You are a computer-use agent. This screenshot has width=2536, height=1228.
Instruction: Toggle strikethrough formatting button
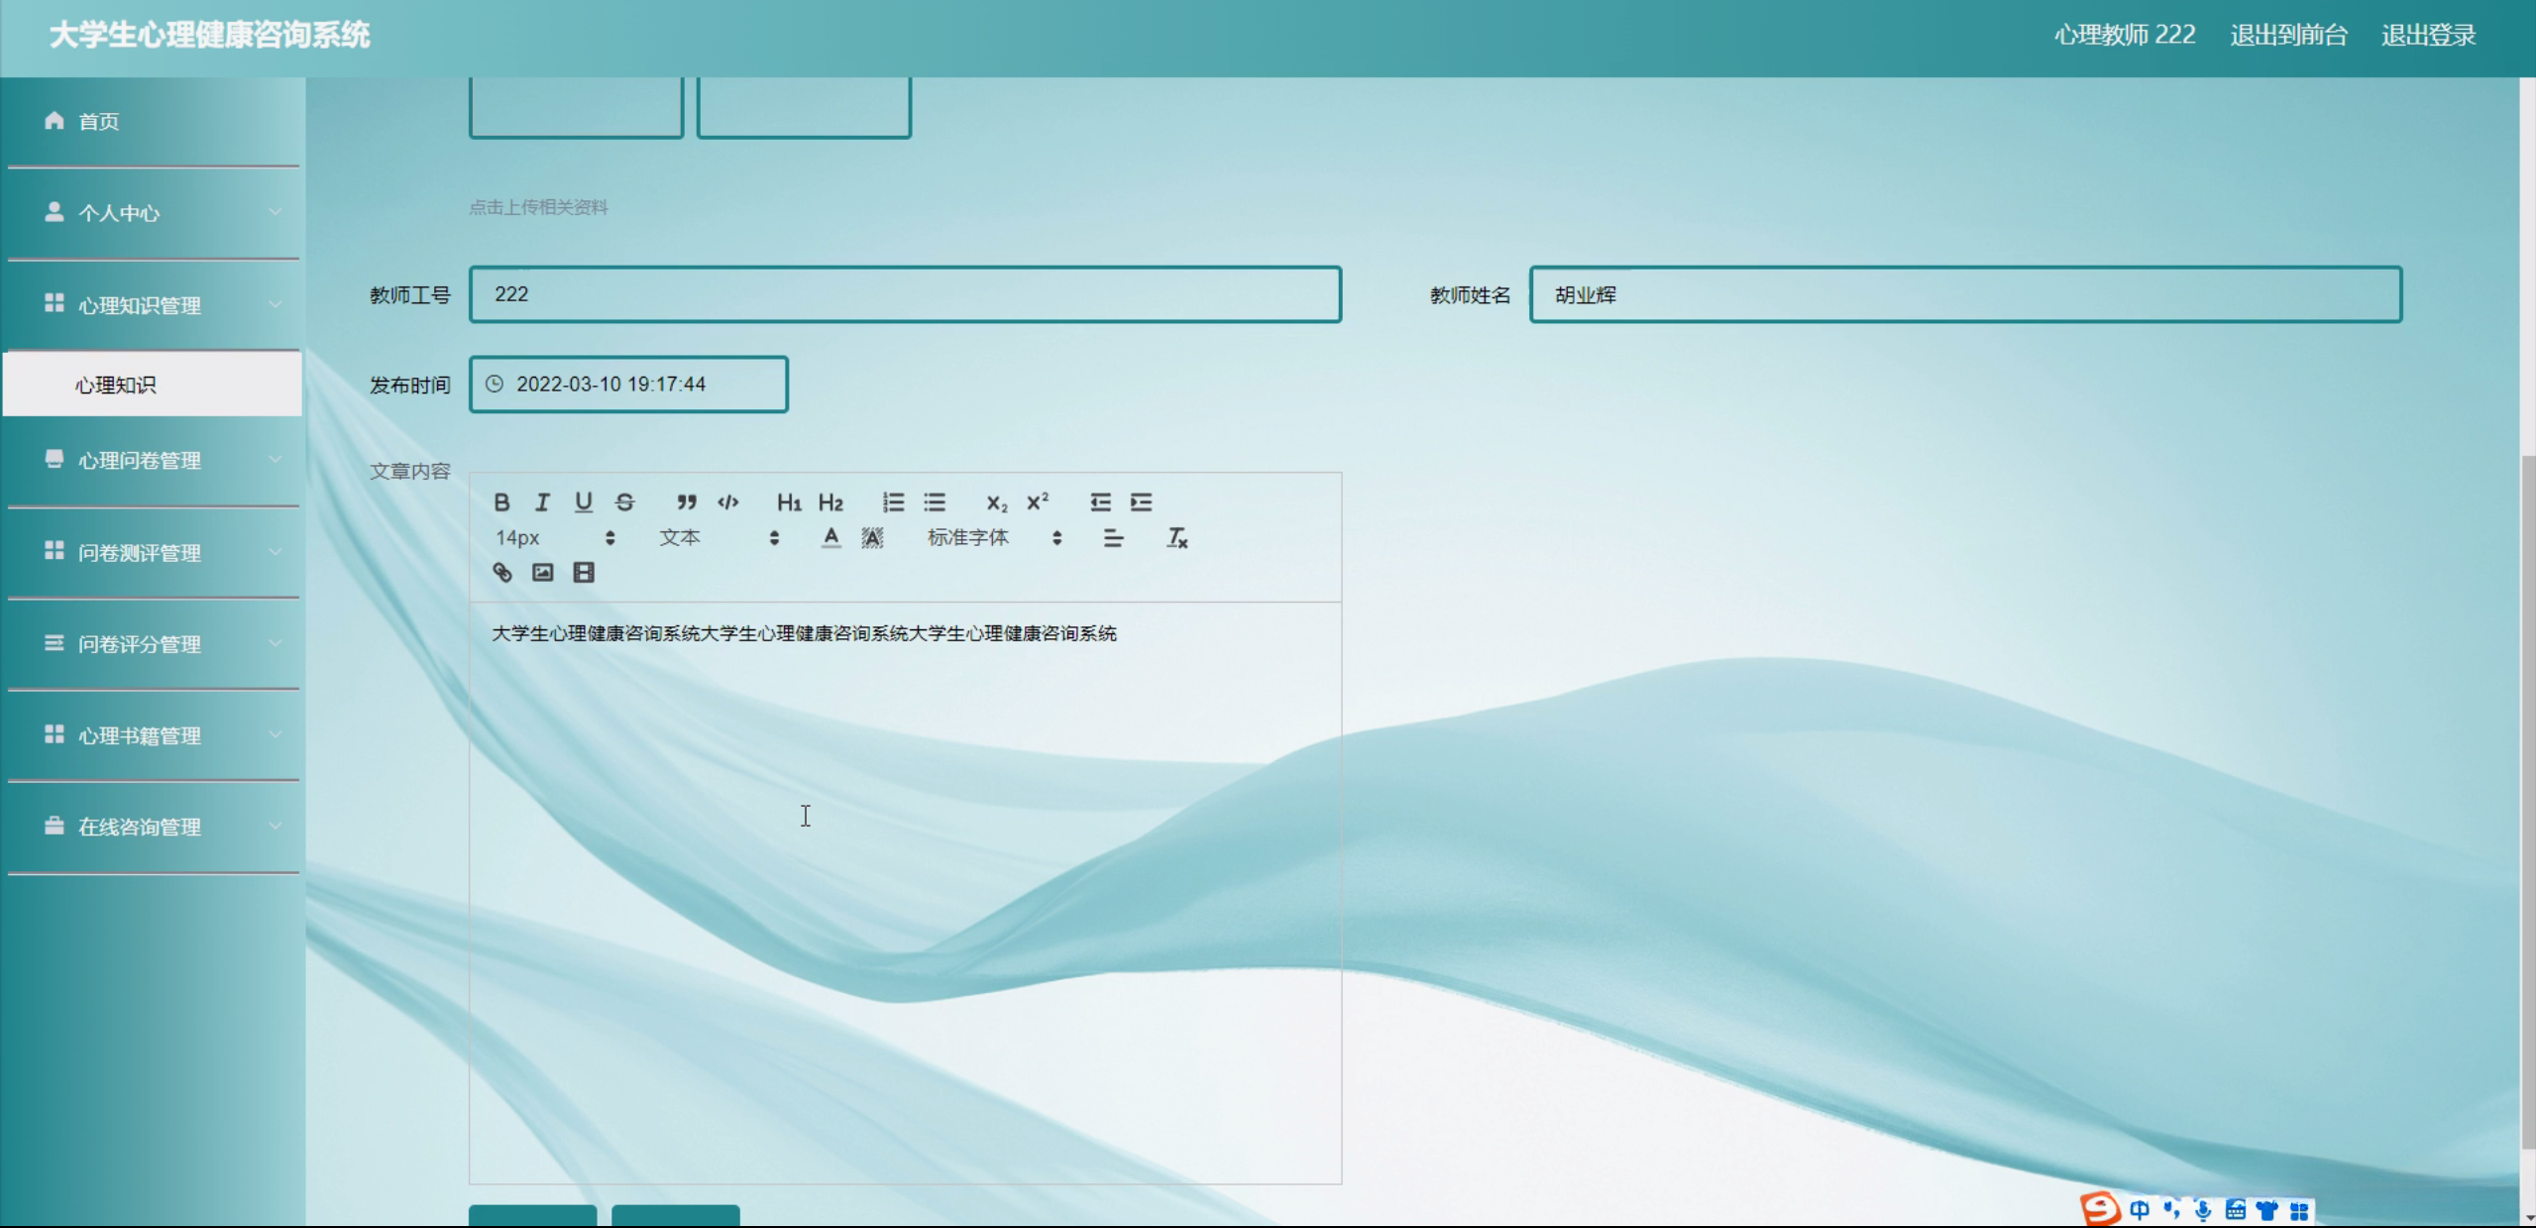point(624,502)
